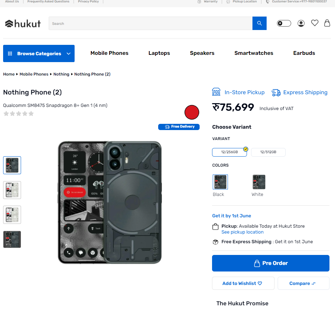Choose the Black color swatch
Viewport: 335px width, 316px height.
pyautogui.click(x=220, y=182)
